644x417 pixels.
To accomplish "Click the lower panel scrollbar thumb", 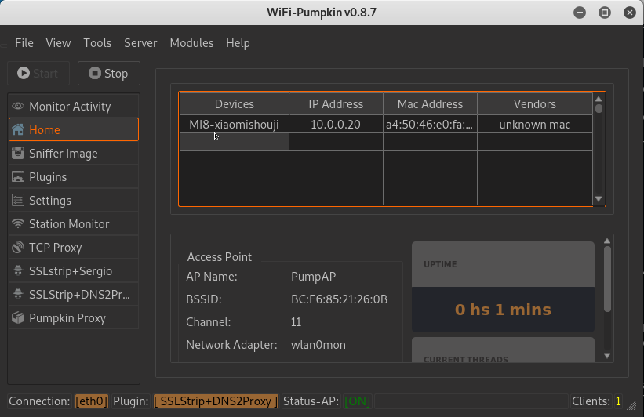I will [x=607, y=279].
